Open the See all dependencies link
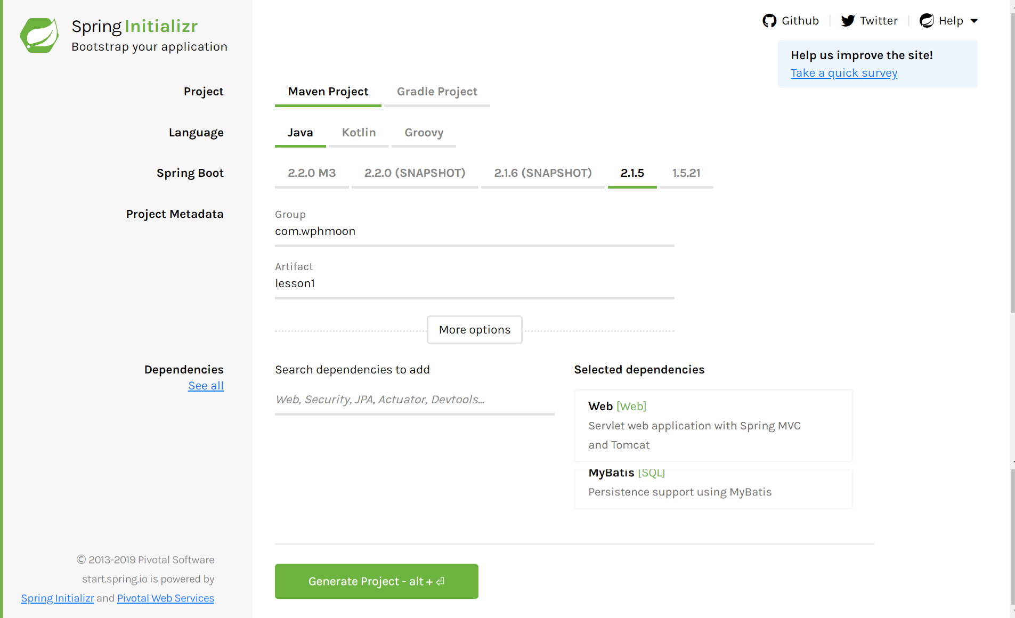 [206, 386]
